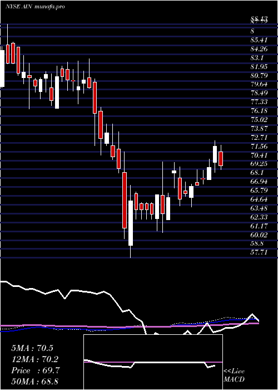The image size is (278, 390).
Task: Select the 68.1 price axis label
Action: click(258, 173)
